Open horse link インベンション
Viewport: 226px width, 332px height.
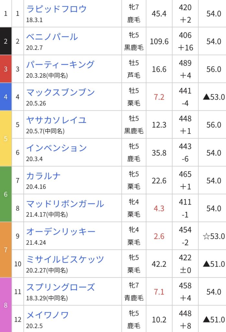56,148
